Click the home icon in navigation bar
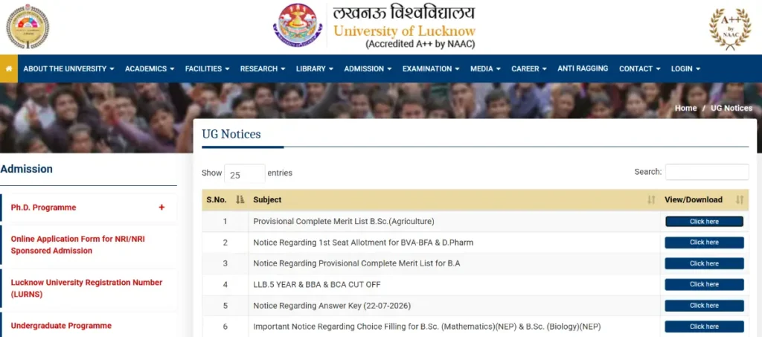The width and height of the screenshot is (762, 337). [x=9, y=68]
